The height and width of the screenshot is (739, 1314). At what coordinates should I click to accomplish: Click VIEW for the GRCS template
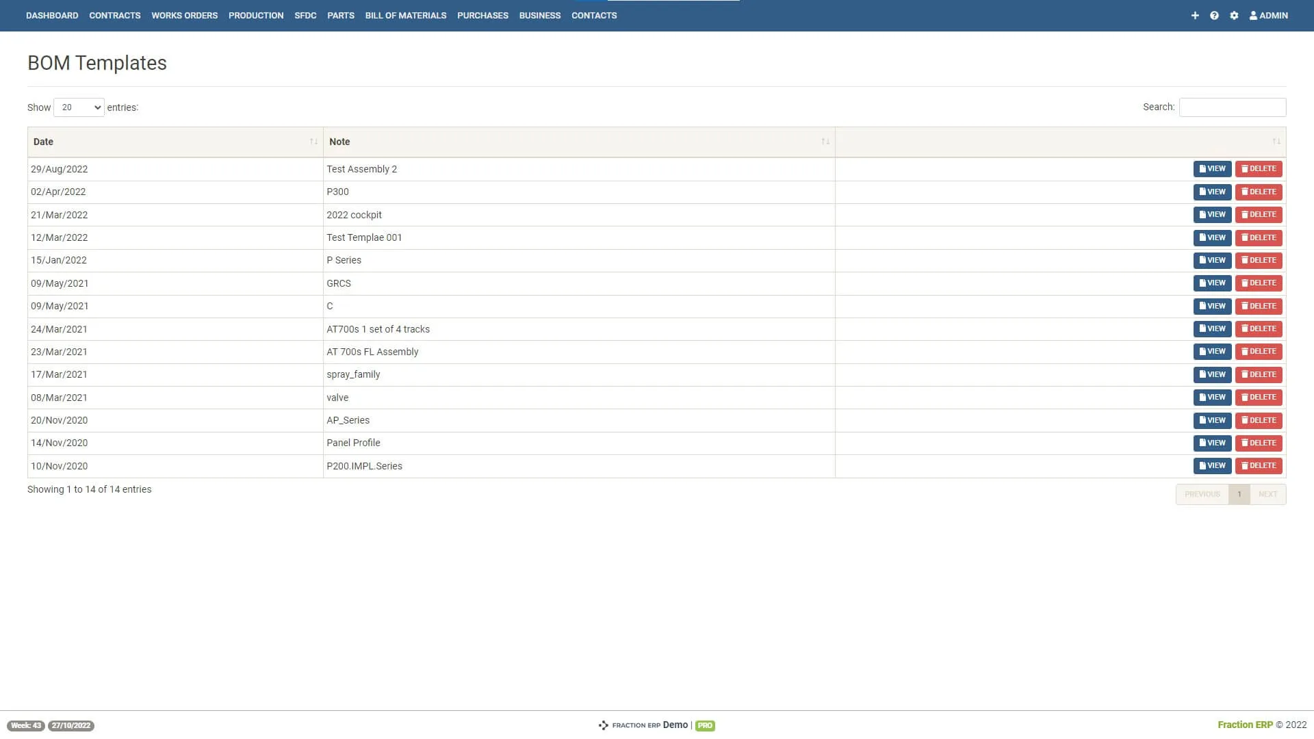[x=1212, y=283]
